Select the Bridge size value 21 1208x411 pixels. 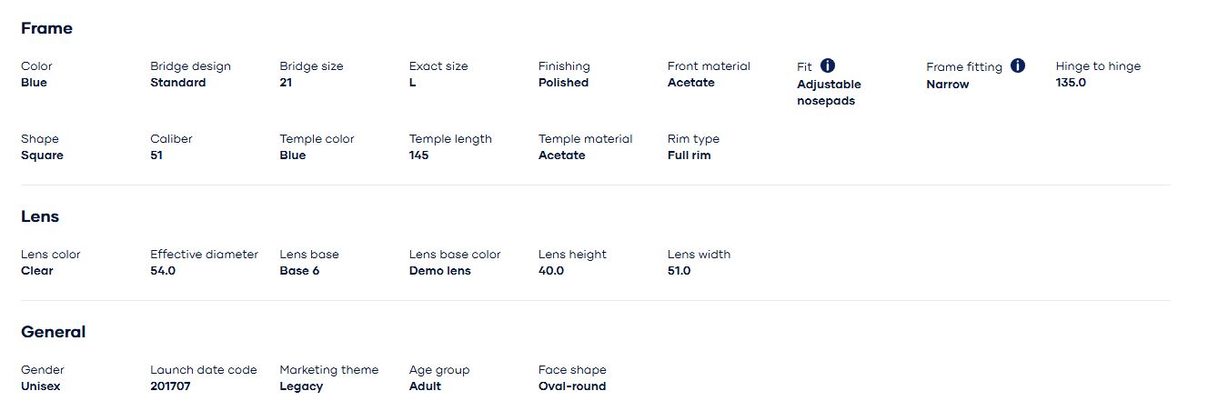pyautogui.click(x=286, y=83)
